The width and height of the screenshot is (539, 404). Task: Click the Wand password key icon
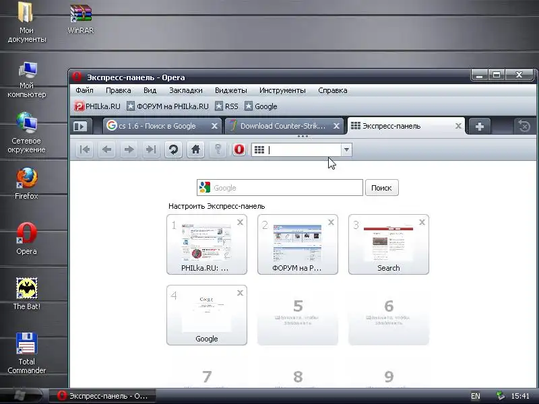pos(218,149)
